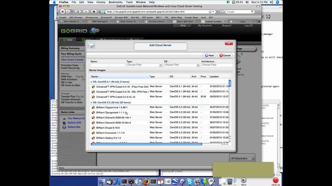Click Log Off in GoGrid header
This screenshot has height=186, width=332.
[248, 26]
